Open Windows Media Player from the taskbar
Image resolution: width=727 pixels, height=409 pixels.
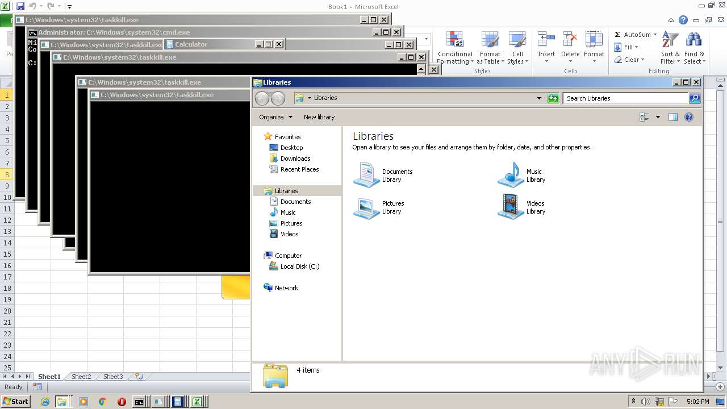(83, 402)
